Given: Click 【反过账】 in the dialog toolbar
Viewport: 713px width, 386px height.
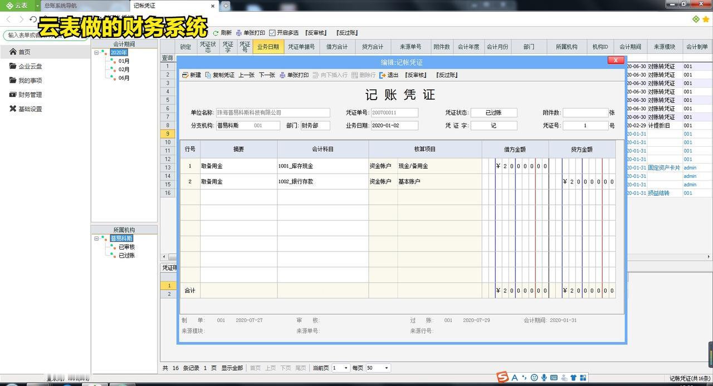Looking at the screenshot, I should [x=447, y=75].
